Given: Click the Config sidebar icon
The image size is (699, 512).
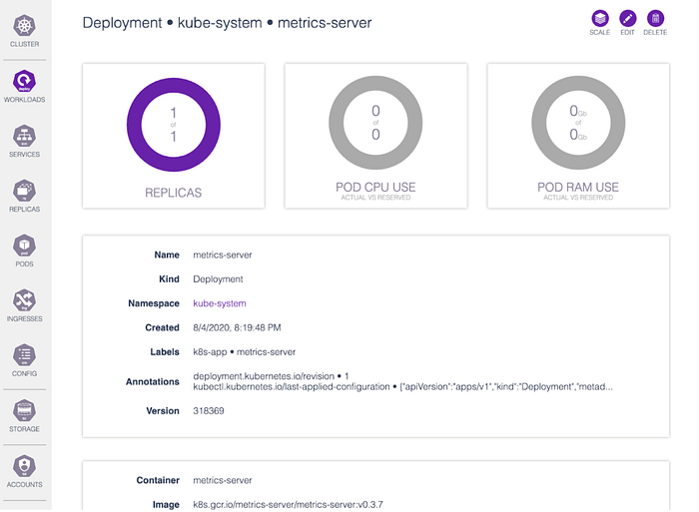Looking at the screenshot, I should [x=25, y=360].
